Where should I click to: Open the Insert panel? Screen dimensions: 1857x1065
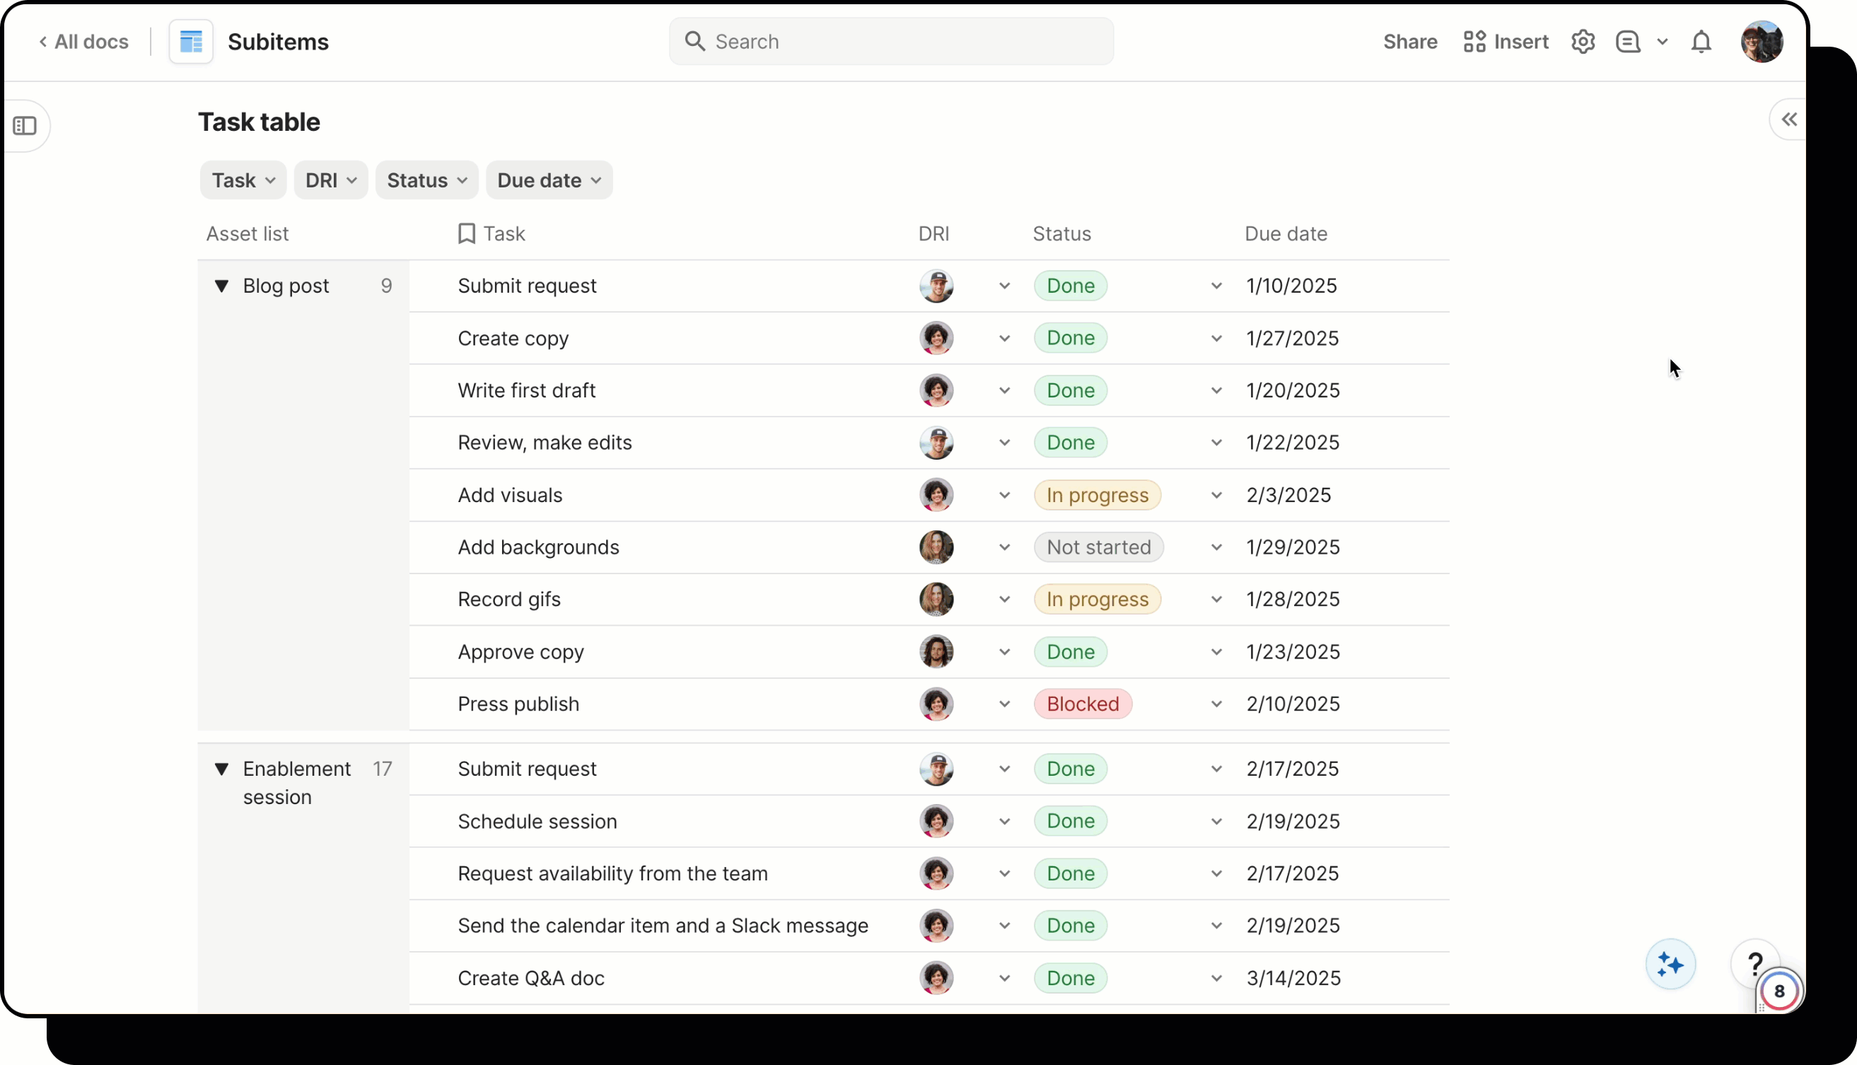click(1506, 42)
